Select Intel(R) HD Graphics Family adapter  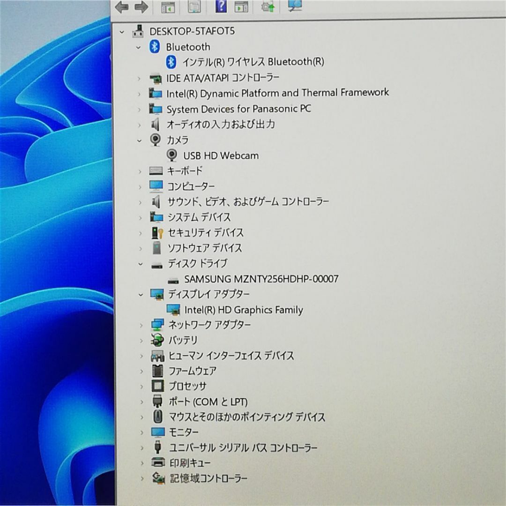click(244, 310)
